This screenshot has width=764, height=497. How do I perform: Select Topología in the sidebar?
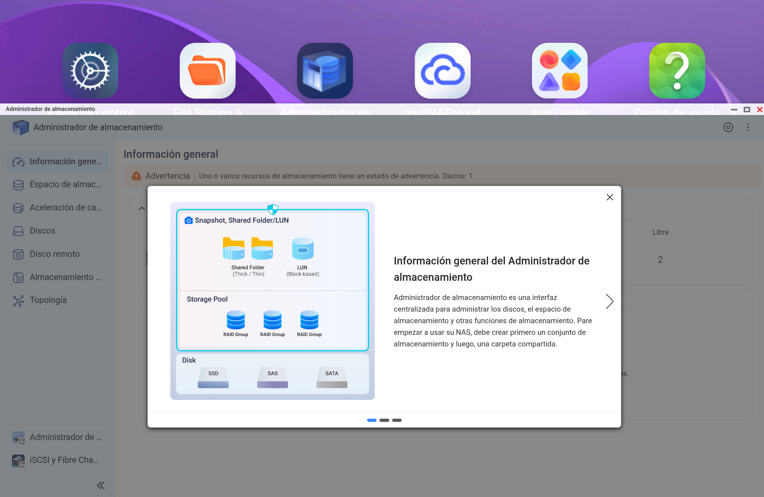point(48,300)
